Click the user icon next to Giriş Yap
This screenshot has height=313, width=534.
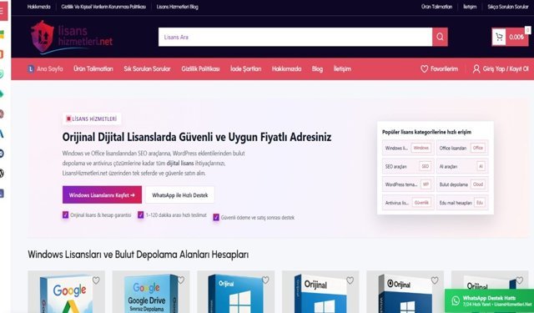pos(476,68)
